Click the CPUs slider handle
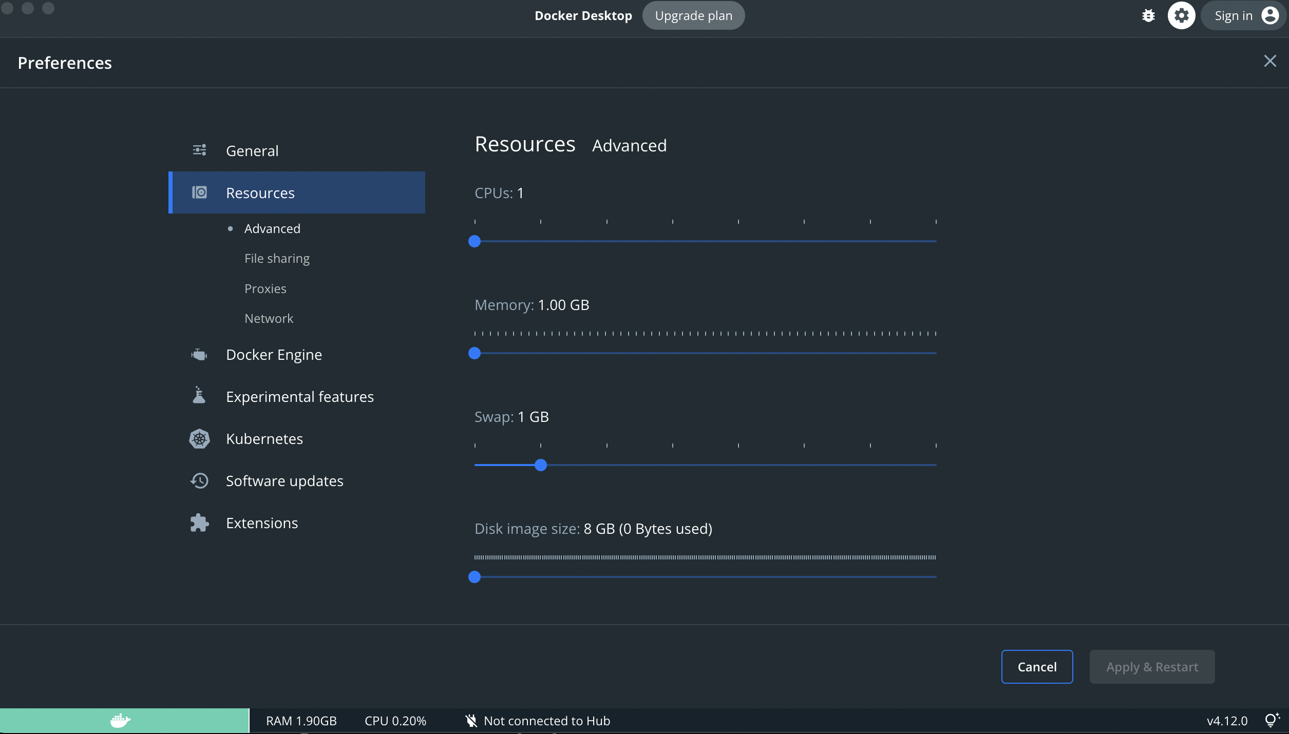The height and width of the screenshot is (734, 1289). [475, 241]
